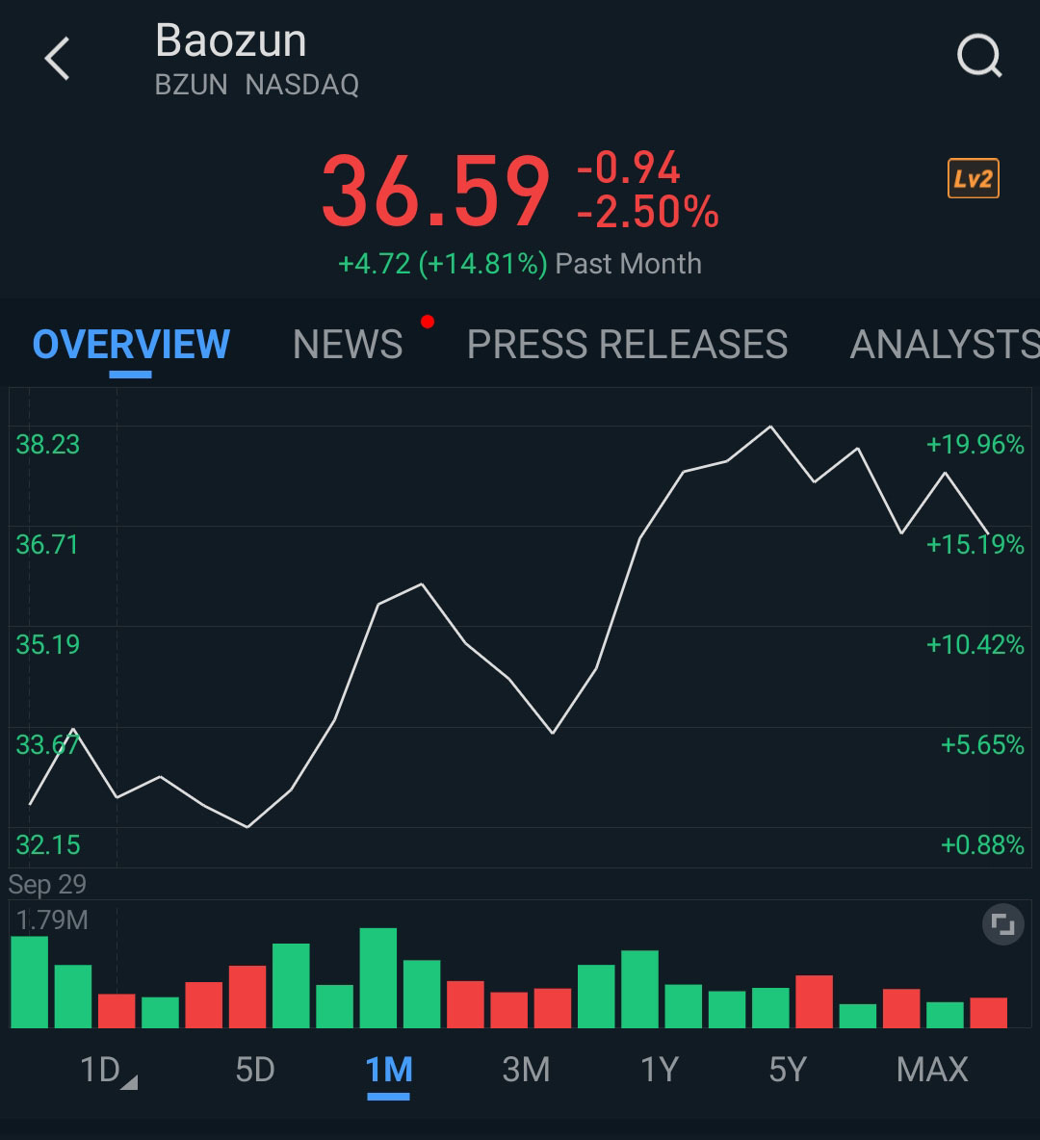Open the search magnifier icon

pos(979,55)
